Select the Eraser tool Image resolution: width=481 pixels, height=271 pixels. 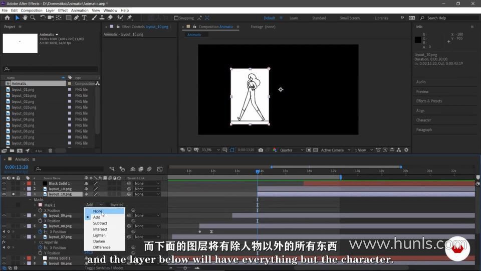(110, 18)
